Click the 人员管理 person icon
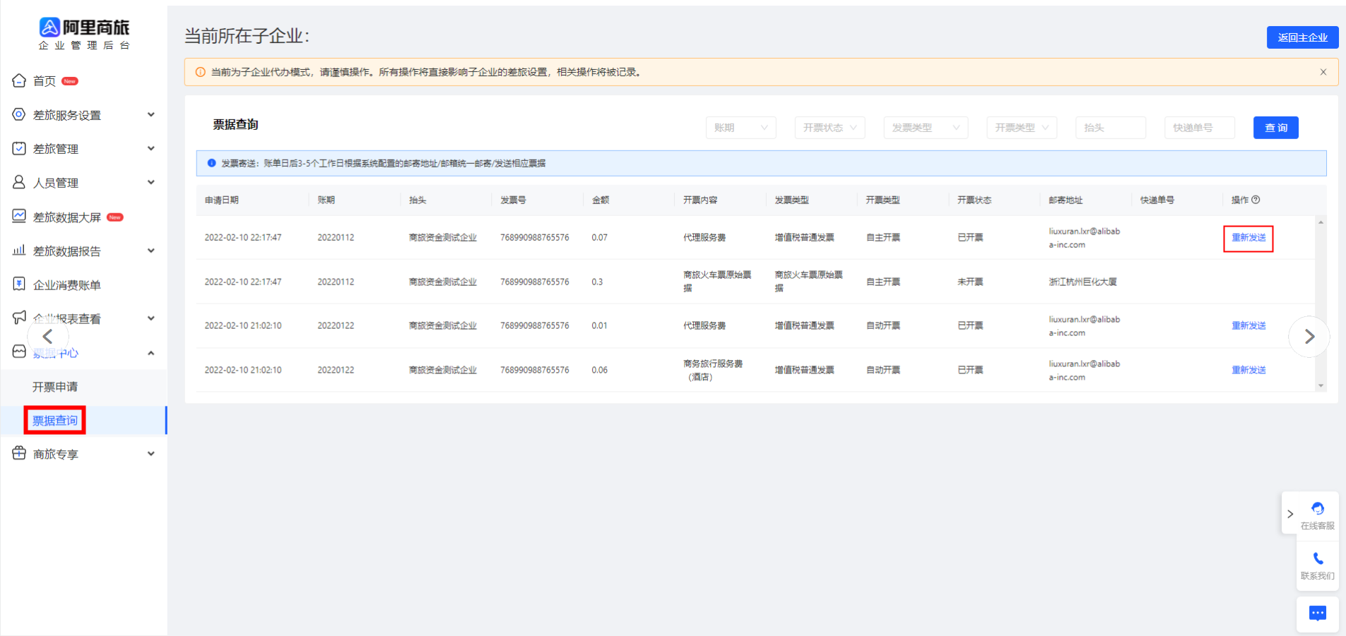The width and height of the screenshot is (1346, 636). click(x=19, y=182)
